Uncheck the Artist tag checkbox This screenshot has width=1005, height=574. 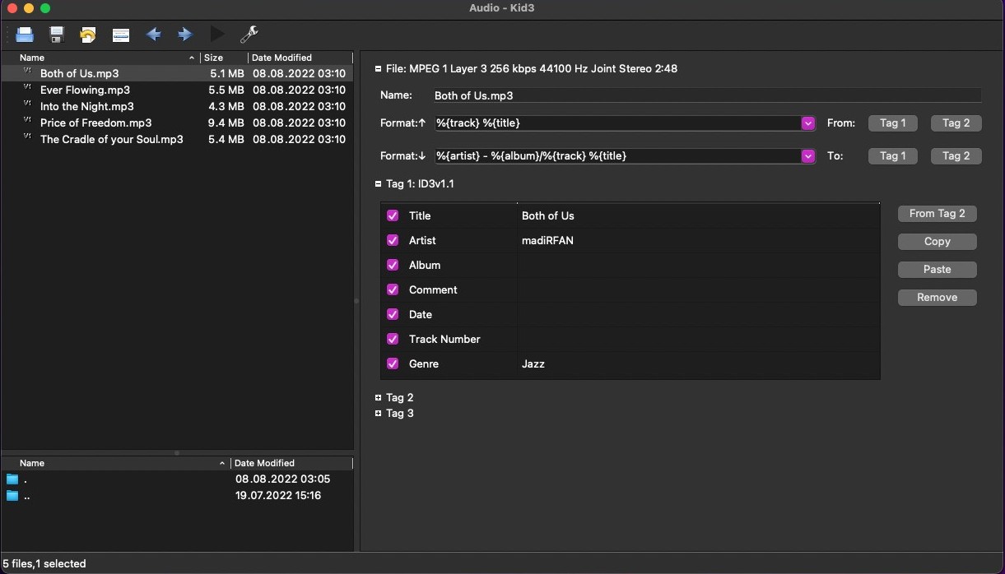tap(393, 240)
